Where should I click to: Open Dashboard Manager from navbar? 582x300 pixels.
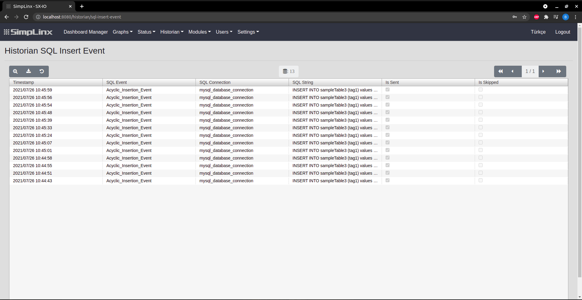pyautogui.click(x=85, y=32)
